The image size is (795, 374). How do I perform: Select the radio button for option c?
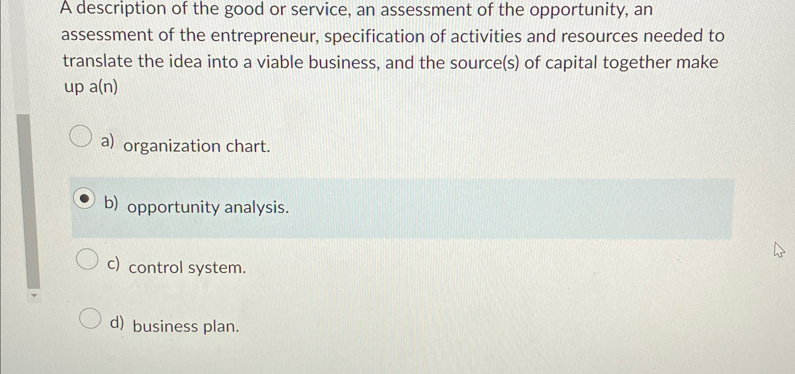point(88,259)
